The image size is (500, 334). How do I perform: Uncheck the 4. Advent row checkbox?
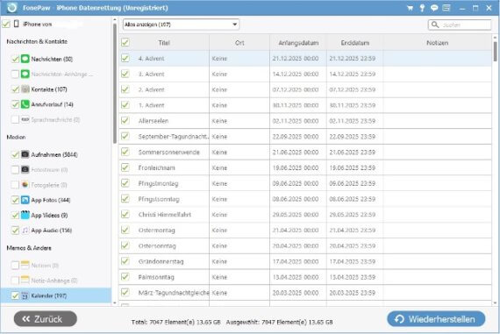click(x=125, y=58)
